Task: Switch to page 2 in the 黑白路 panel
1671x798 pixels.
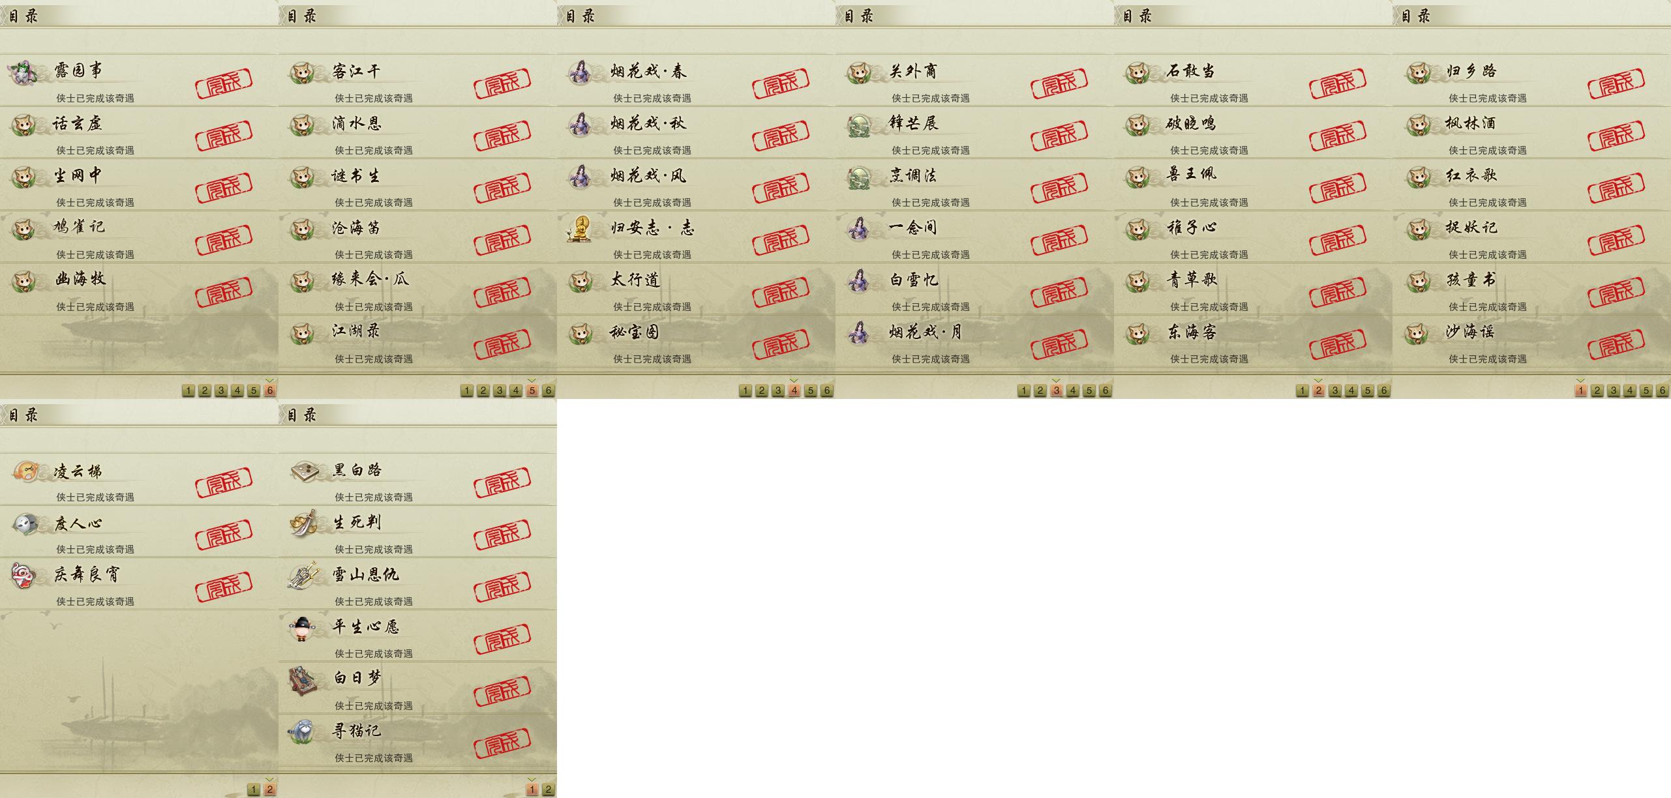Action: click(x=548, y=790)
